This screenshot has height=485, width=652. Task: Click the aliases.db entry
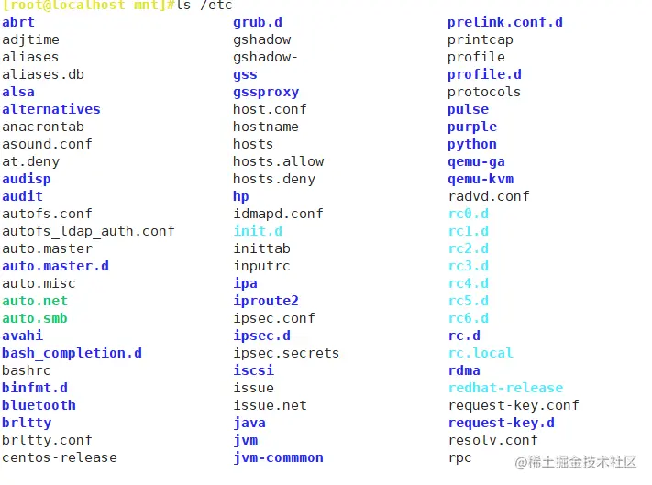coord(43,74)
